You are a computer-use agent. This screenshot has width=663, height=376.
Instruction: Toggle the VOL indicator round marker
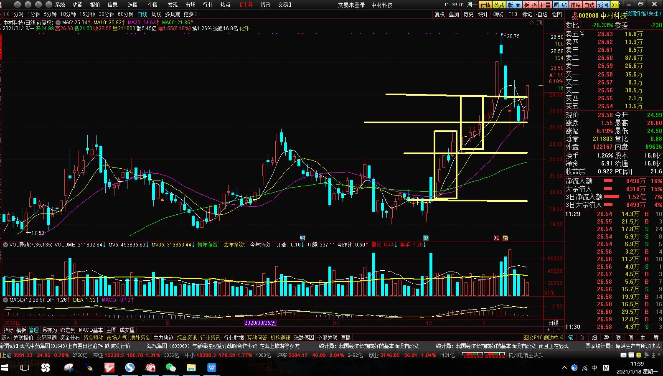click(x=5, y=245)
